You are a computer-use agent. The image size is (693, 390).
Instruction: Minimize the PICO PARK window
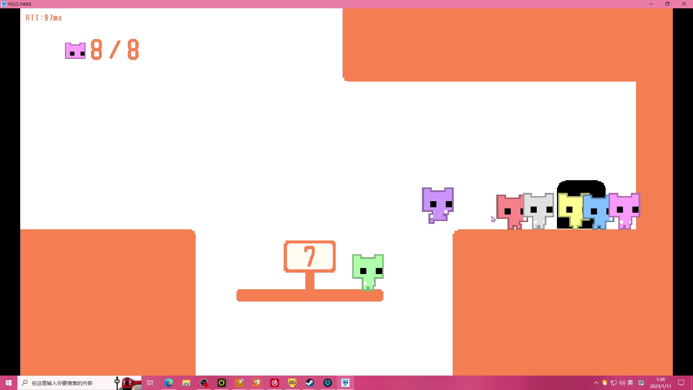coord(651,4)
